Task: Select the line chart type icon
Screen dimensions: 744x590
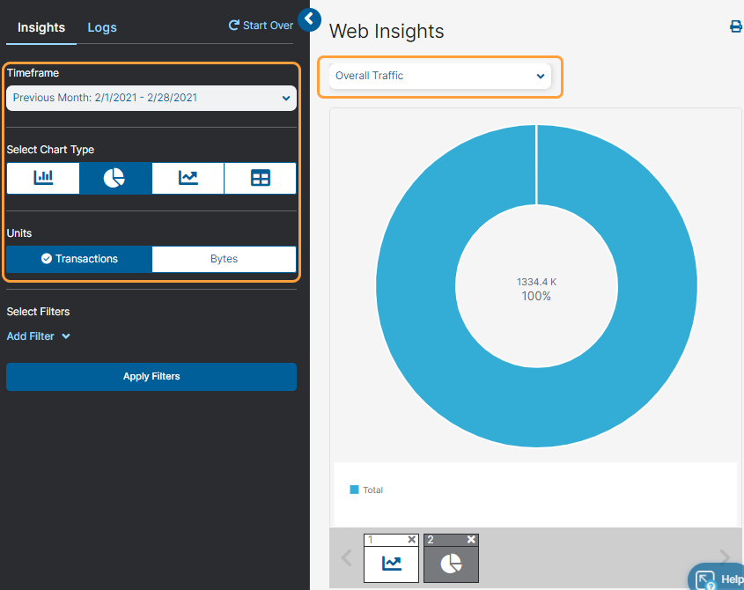Action: (x=187, y=178)
